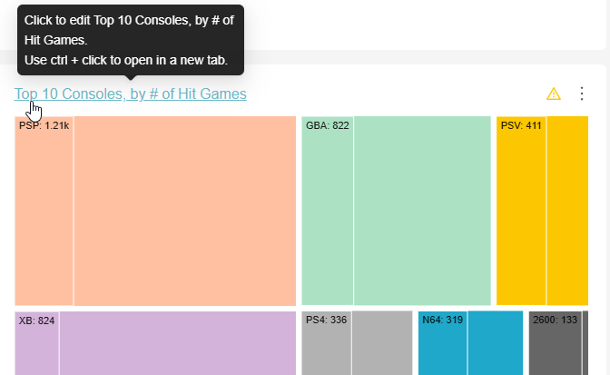
Task: Click the black 'Click to edit' tooltip
Action: pyautogui.click(x=131, y=40)
